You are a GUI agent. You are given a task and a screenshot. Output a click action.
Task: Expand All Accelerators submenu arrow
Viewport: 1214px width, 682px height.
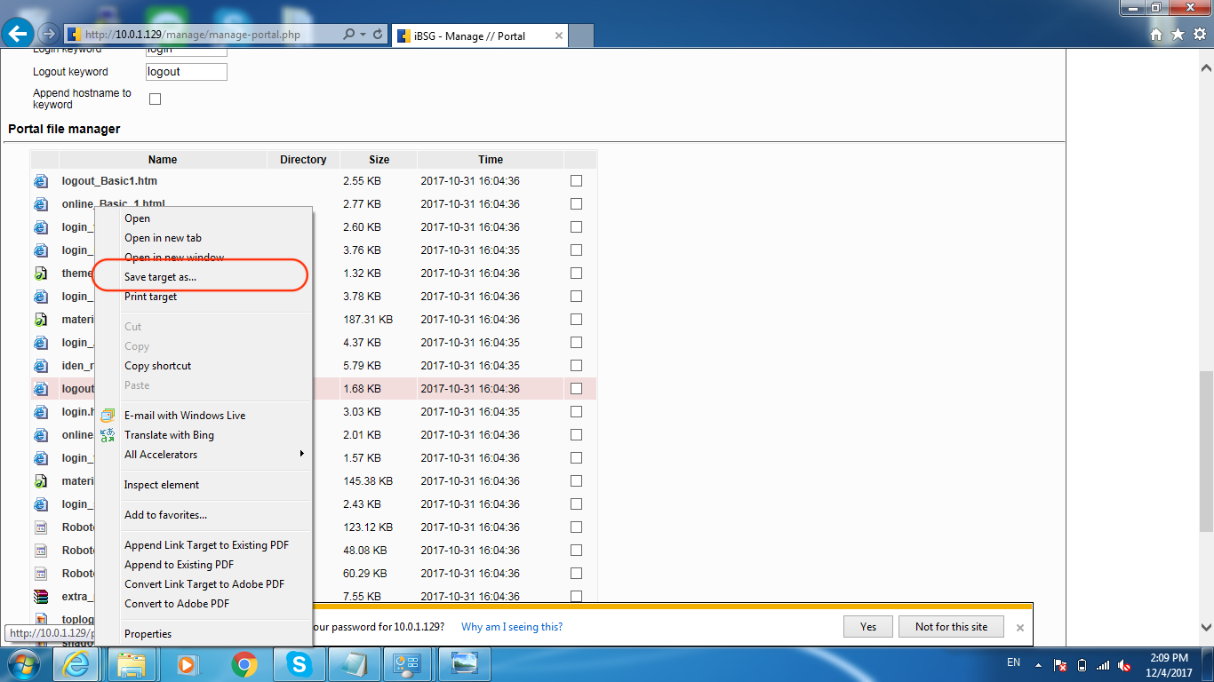coord(302,455)
